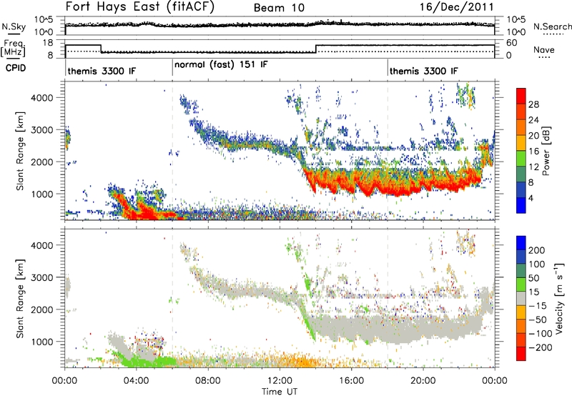Click the Nave legend label
This screenshot has width=572, height=396.
tap(544, 49)
